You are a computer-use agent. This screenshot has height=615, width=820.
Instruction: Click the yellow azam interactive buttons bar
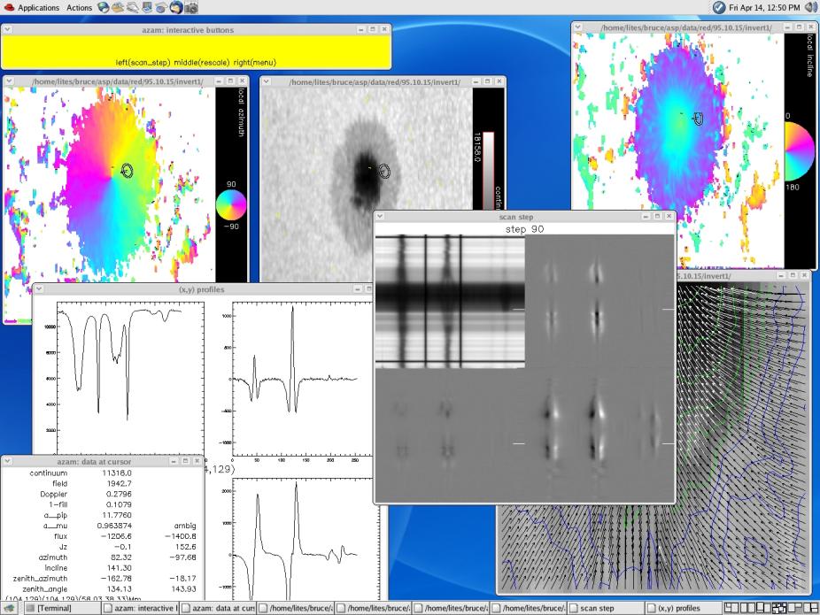coord(197,51)
